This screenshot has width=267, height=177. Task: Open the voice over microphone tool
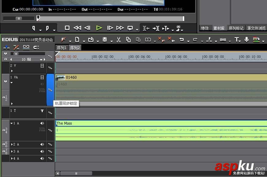246,40
